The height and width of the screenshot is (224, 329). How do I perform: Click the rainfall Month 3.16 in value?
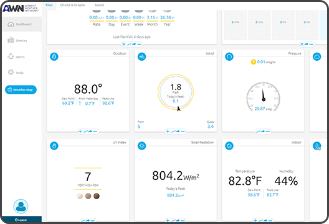[152, 17]
